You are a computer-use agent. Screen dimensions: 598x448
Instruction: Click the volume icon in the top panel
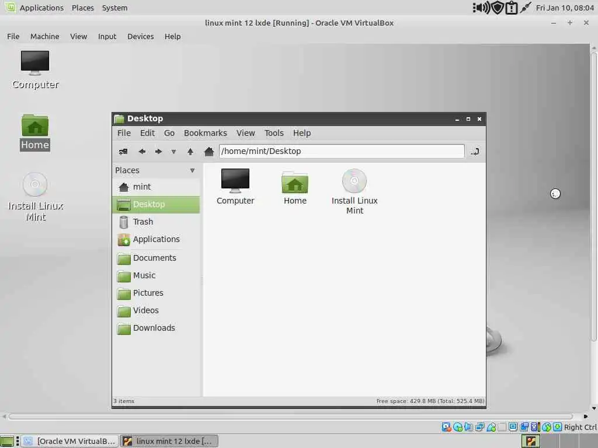coord(482,8)
